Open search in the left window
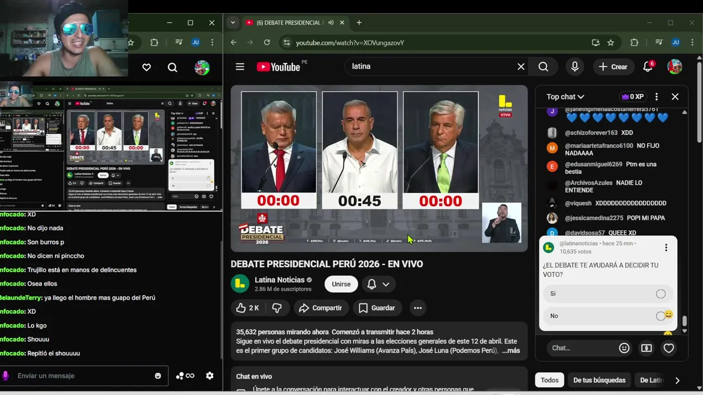The height and width of the screenshot is (395, 703). [x=172, y=67]
